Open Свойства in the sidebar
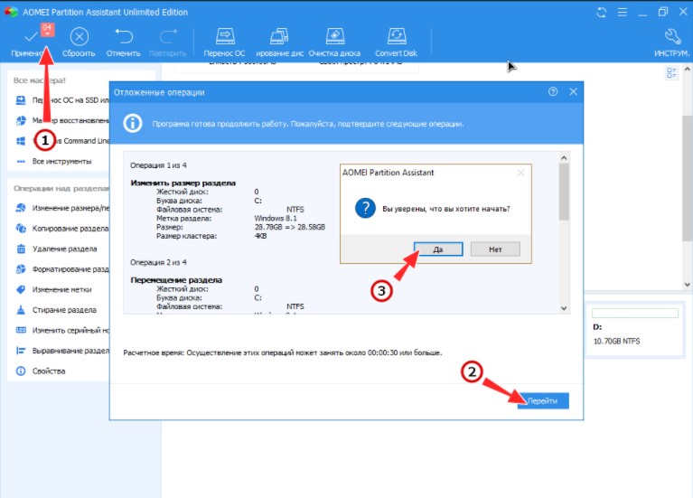This screenshot has width=693, height=498. [x=41, y=371]
